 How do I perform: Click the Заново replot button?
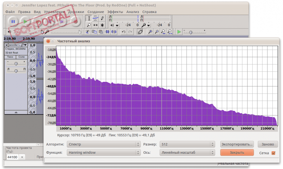click(268, 144)
